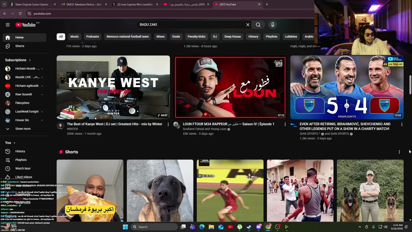412x232 pixels.
Task: Open a new browser tab
Action: coord(267,5)
